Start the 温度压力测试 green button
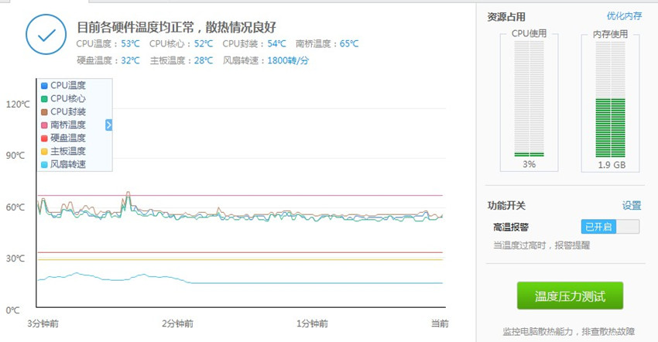 570,296
